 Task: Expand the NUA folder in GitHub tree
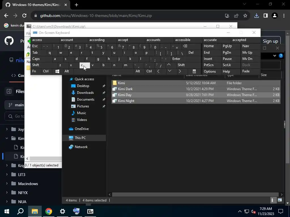click(7, 201)
